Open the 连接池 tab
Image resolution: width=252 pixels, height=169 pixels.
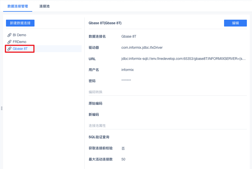pos(44,6)
